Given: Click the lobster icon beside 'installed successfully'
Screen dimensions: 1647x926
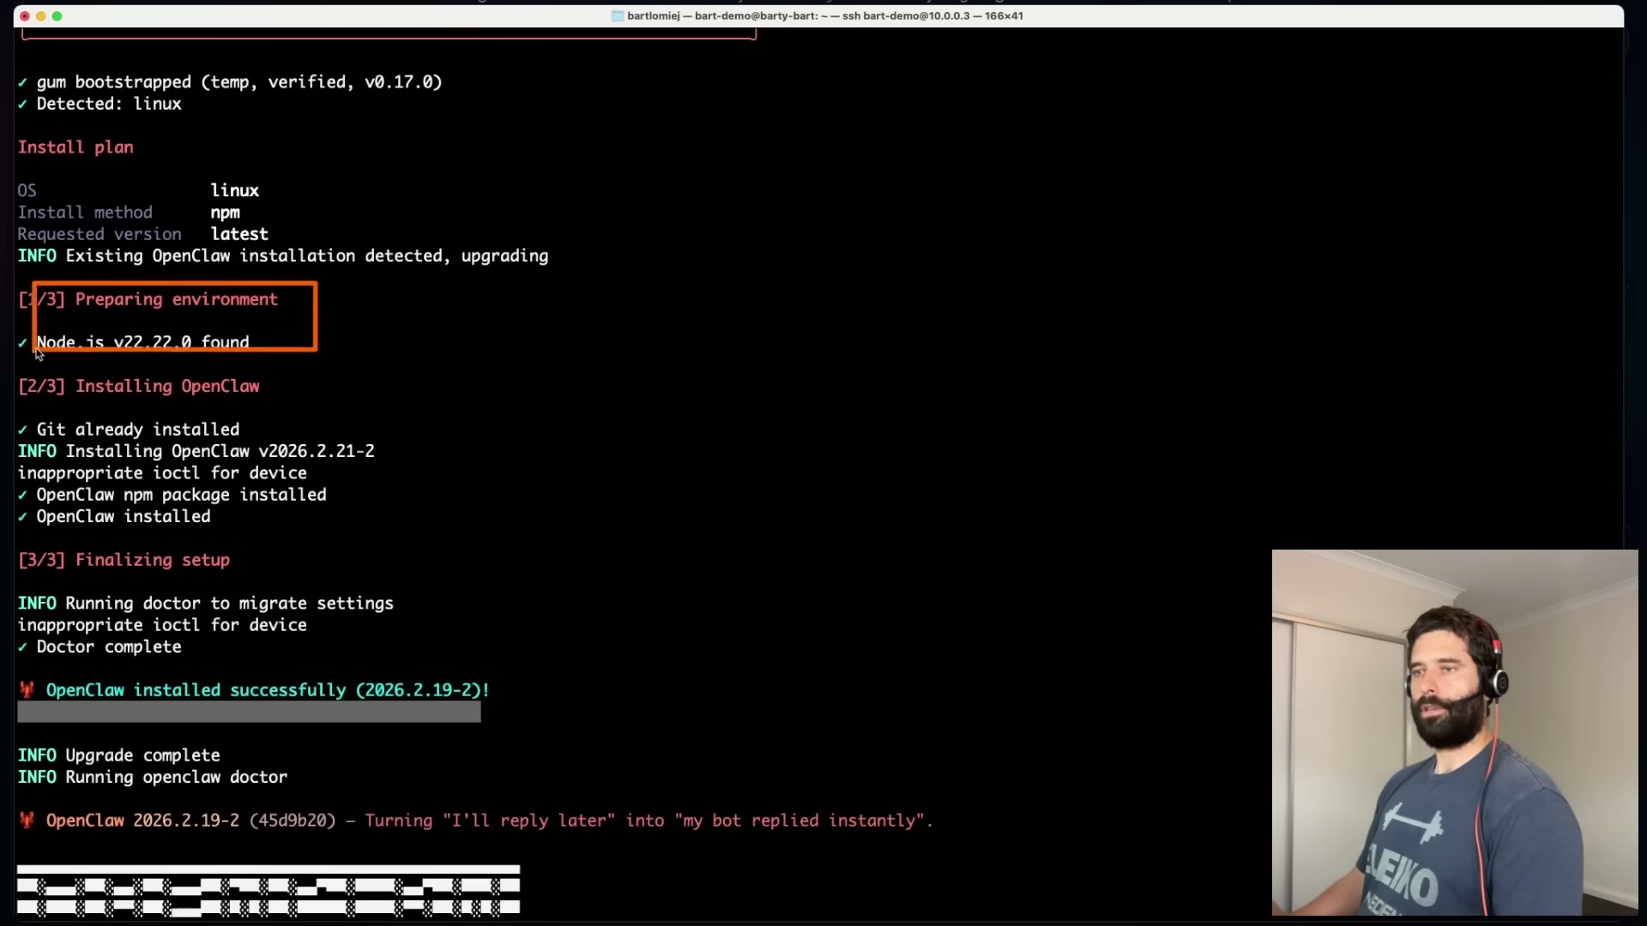Looking at the screenshot, I should click(x=27, y=690).
